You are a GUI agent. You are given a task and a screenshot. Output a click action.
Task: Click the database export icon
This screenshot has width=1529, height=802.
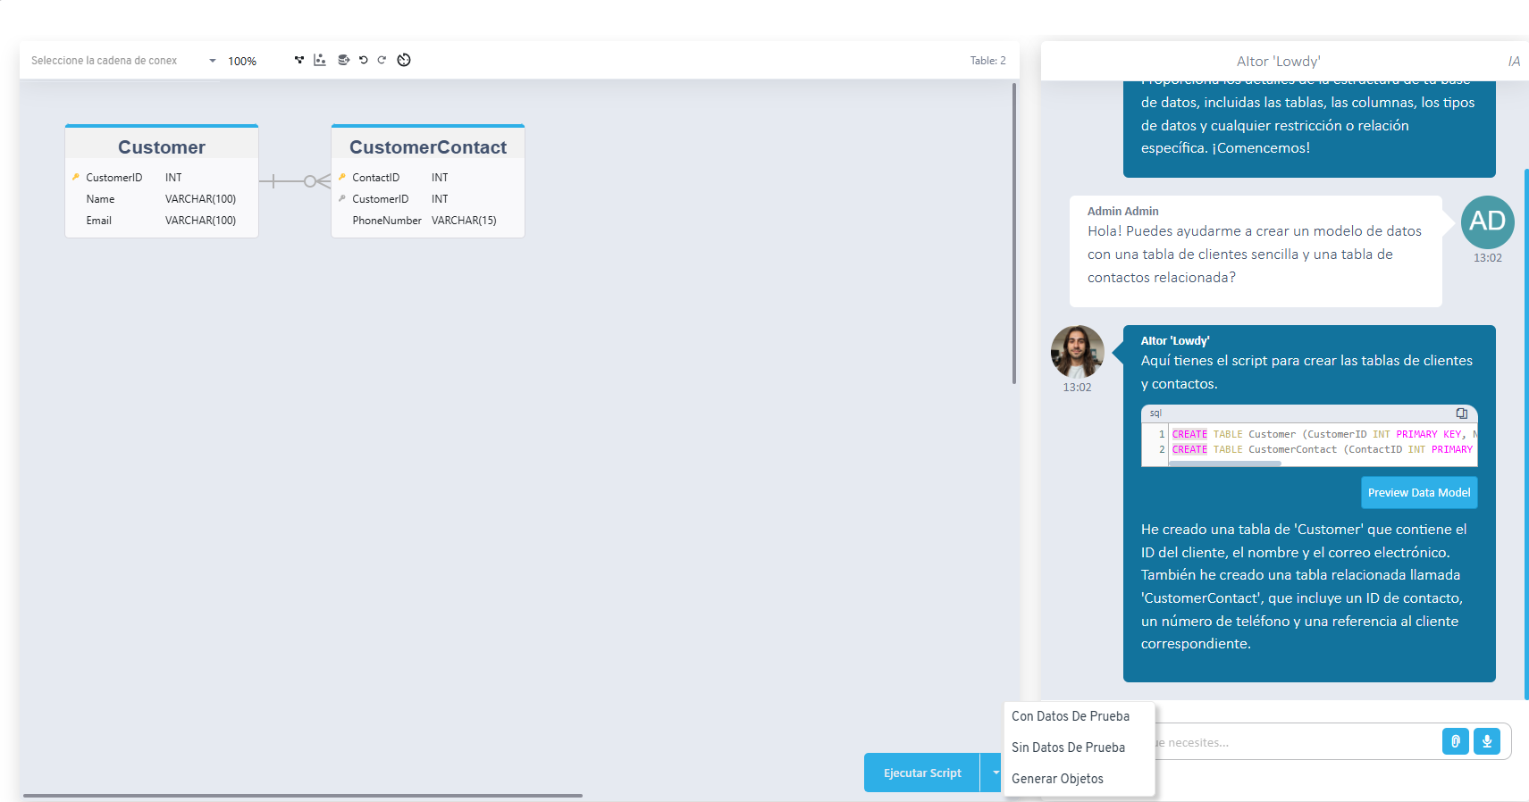343,60
